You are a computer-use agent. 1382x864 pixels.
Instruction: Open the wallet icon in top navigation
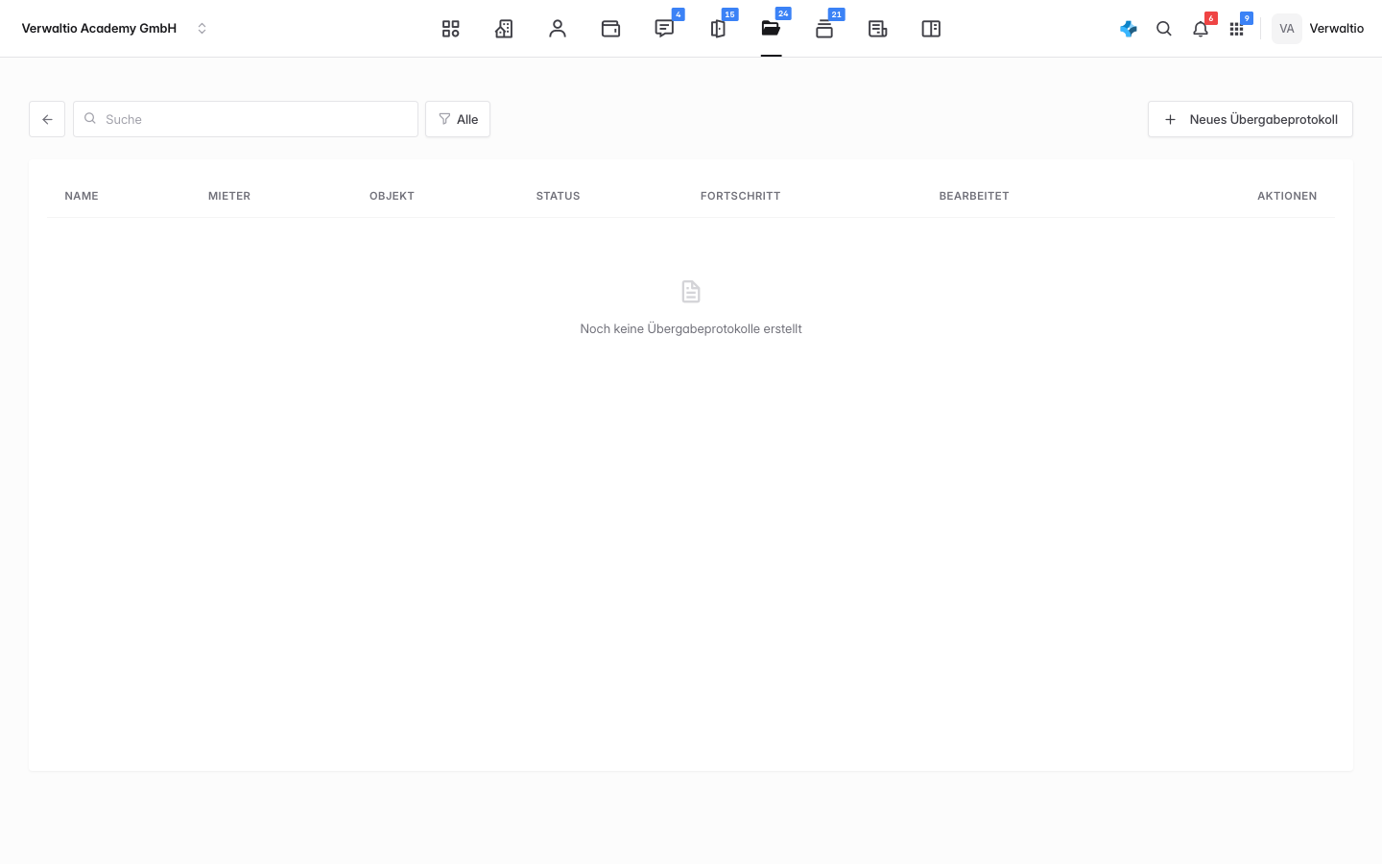point(610,29)
